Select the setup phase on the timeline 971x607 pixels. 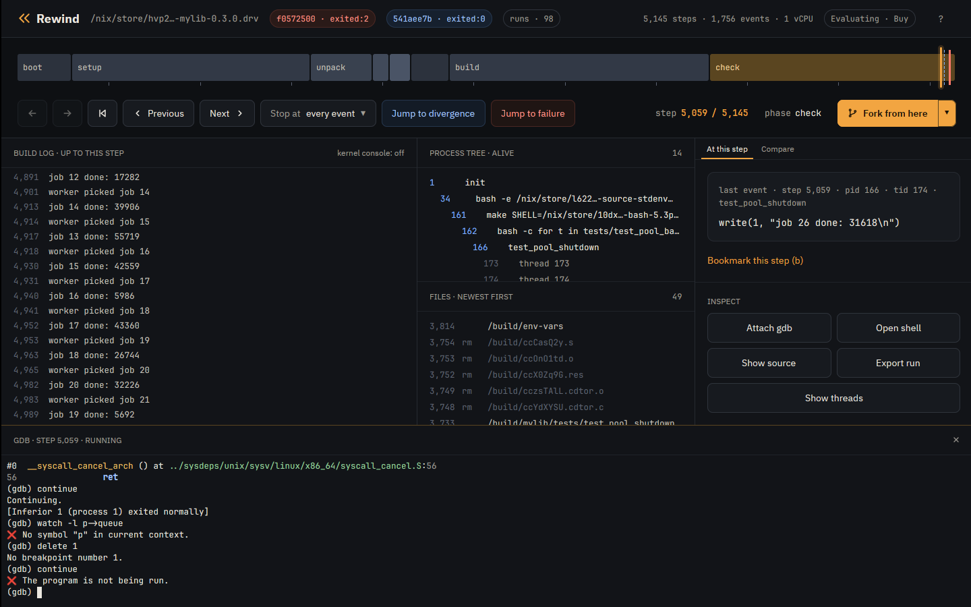click(191, 67)
